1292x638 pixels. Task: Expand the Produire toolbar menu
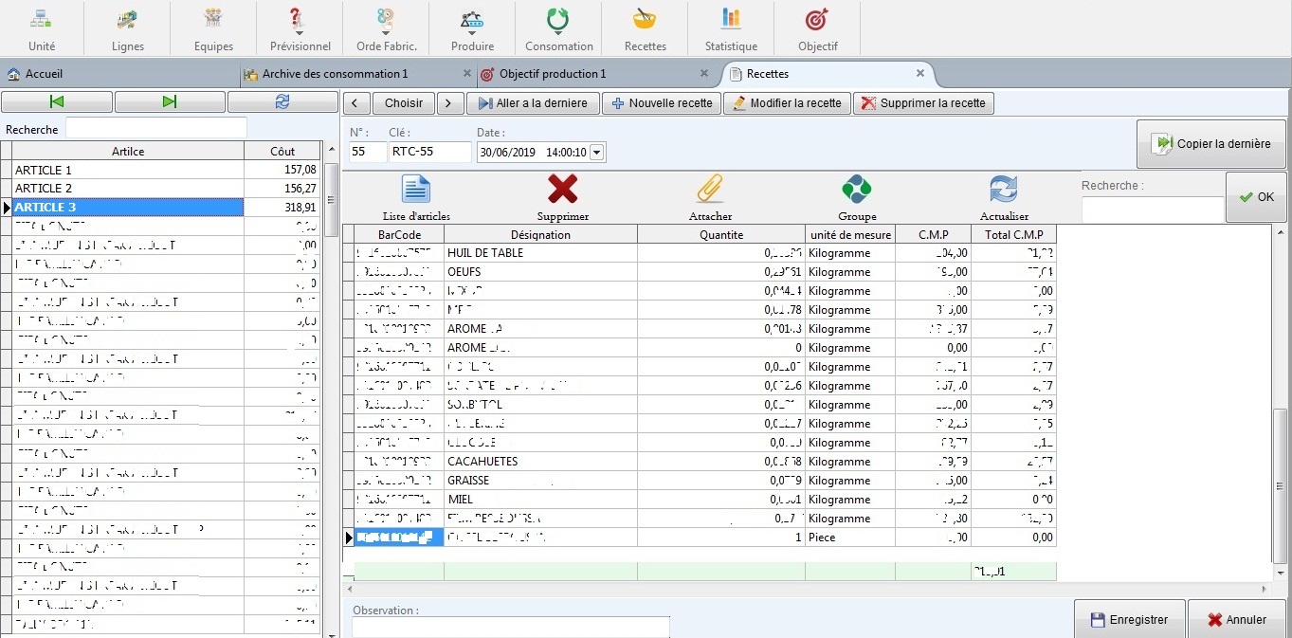(472, 34)
